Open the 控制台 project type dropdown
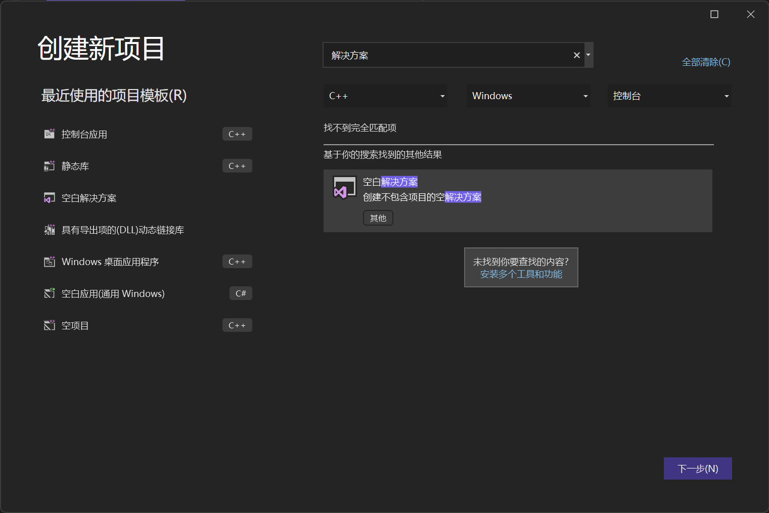The height and width of the screenshot is (513, 769). coord(669,96)
